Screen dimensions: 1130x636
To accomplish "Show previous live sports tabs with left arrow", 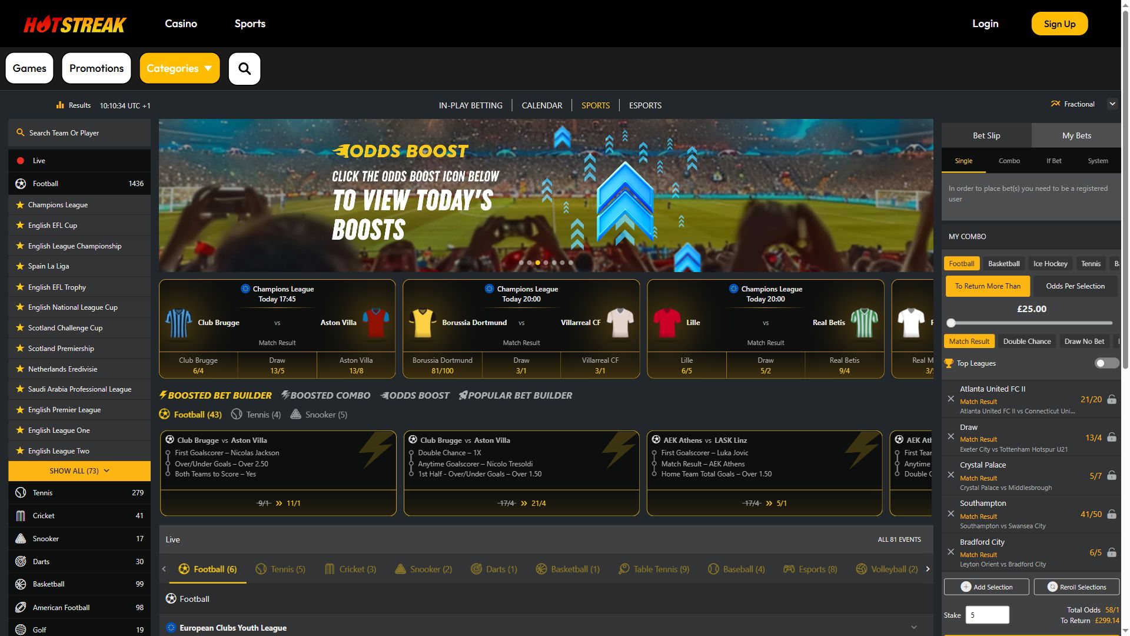I will coord(164,569).
